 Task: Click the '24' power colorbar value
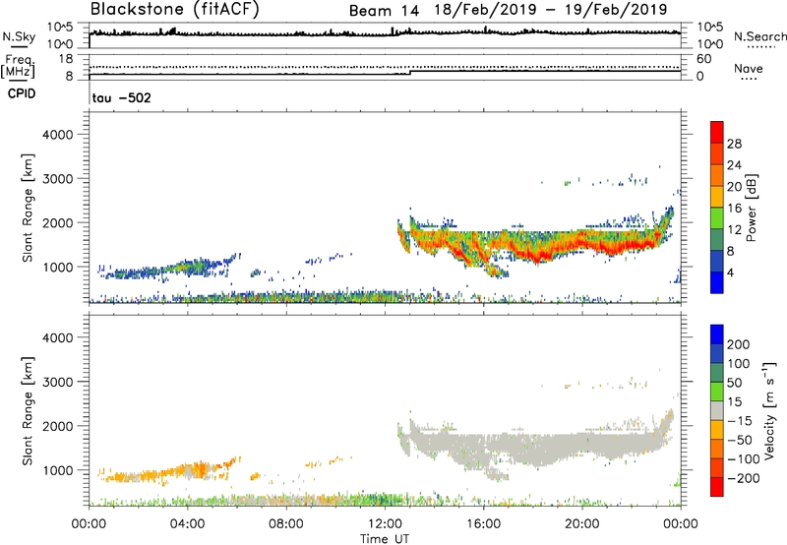[x=734, y=165]
